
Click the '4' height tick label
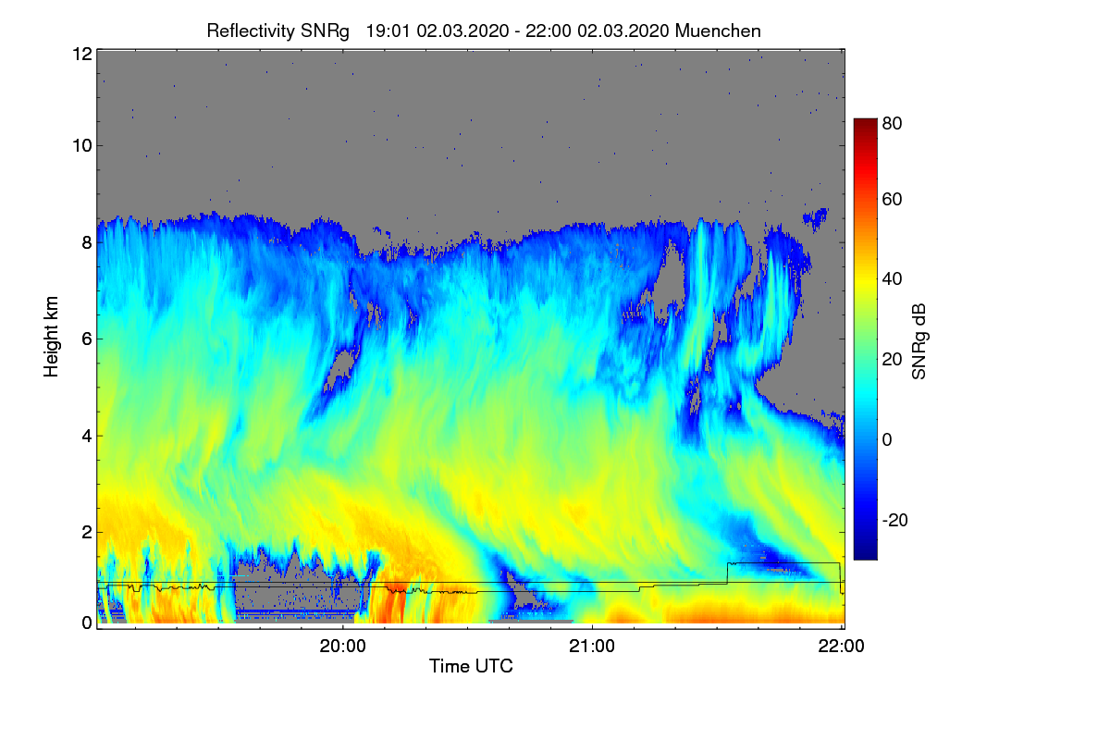[x=87, y=435]
